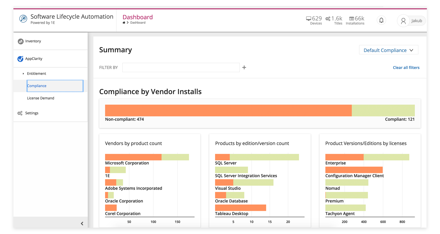Click the Inventory gear icon

coord(21,41)
